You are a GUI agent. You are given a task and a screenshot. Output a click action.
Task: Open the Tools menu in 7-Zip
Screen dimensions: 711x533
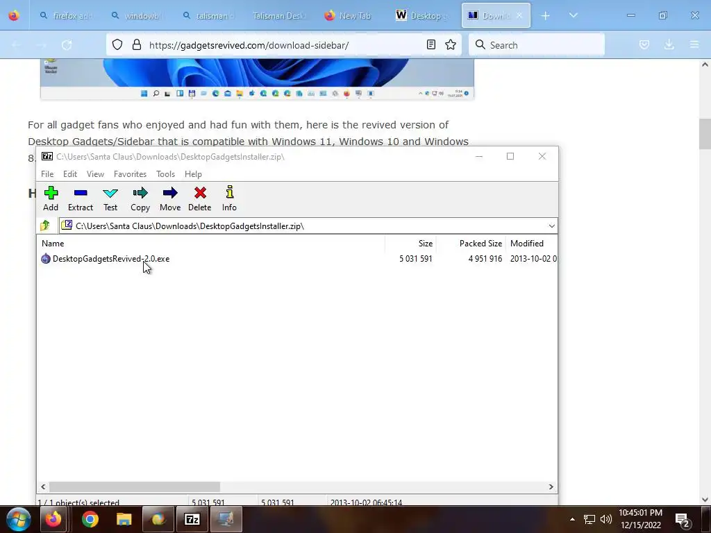pos(165,174)
